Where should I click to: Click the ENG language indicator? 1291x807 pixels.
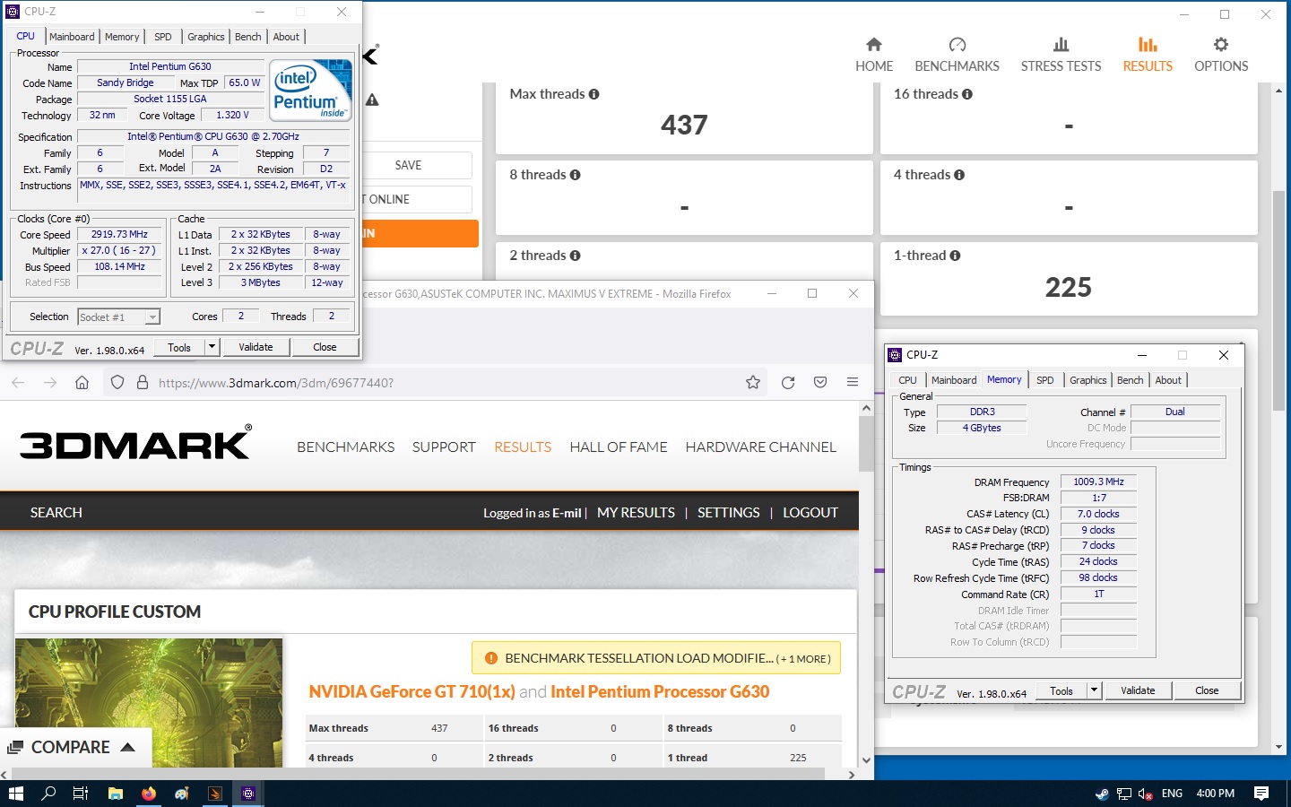point(1172,794)
